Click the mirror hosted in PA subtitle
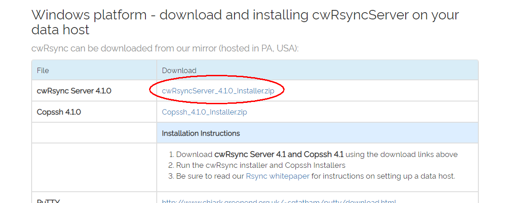The height and width of the screenshot is (203, 510). click(165, 48)
